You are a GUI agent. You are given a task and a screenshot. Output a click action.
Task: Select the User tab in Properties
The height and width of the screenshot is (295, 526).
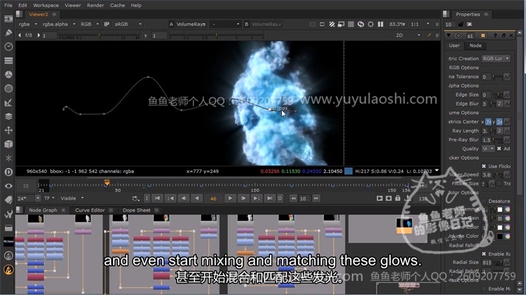click(454, 46)
